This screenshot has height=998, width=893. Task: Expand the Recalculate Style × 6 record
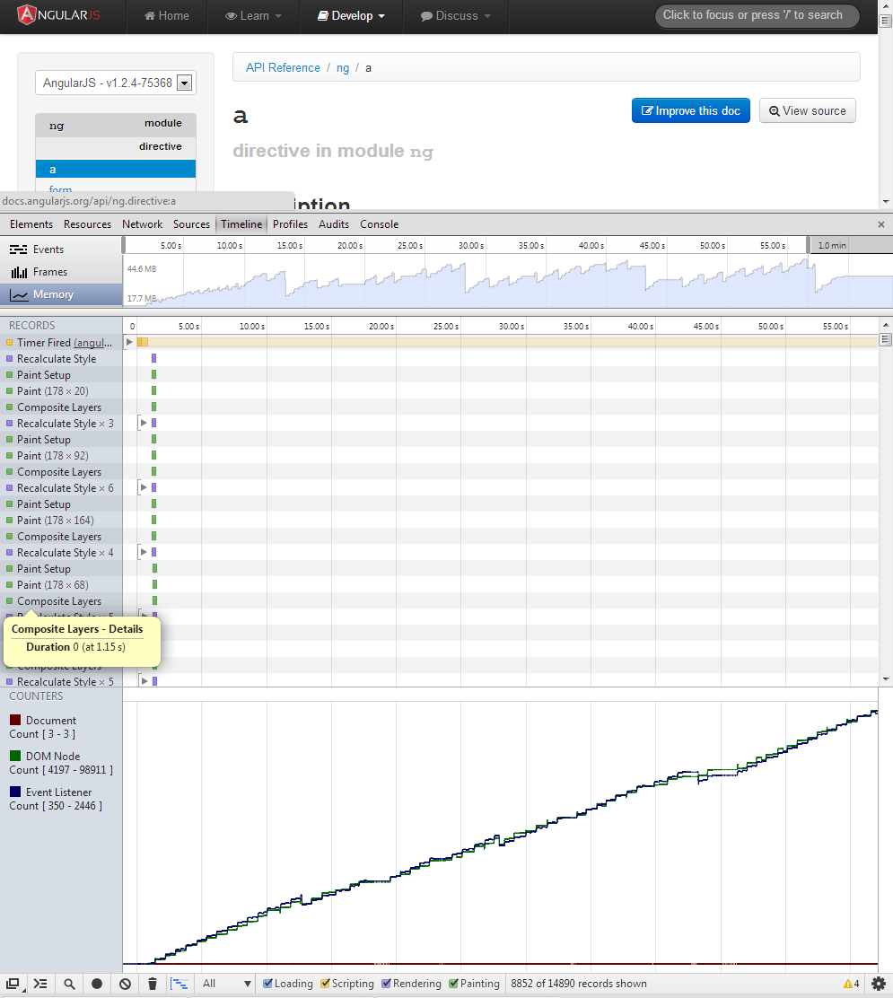(144, 487)
